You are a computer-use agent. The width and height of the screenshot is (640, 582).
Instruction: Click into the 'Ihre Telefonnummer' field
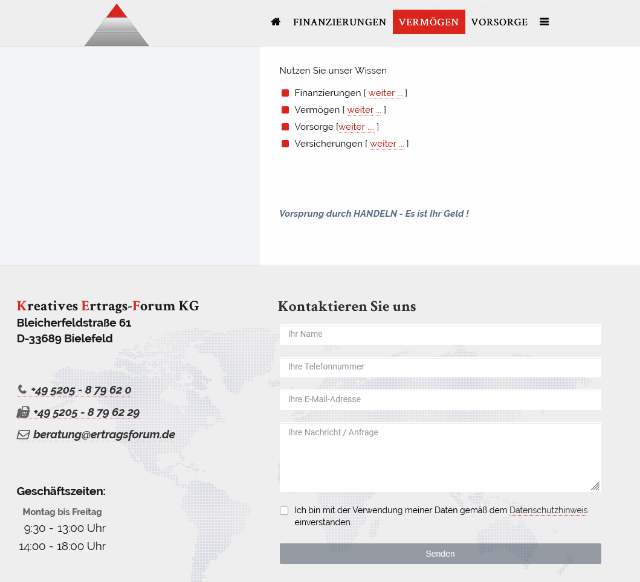click(440, 367)
